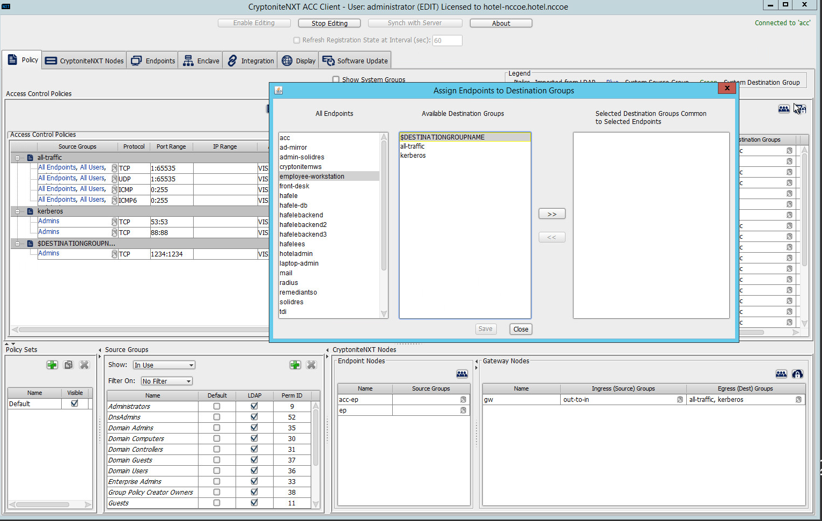Open Endpoint Nodes group assignment icon

click(x=462, y=374)
